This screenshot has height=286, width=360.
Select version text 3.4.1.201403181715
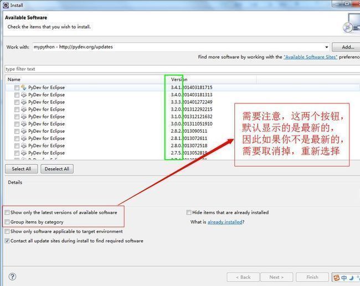click(x=192, y=87)
